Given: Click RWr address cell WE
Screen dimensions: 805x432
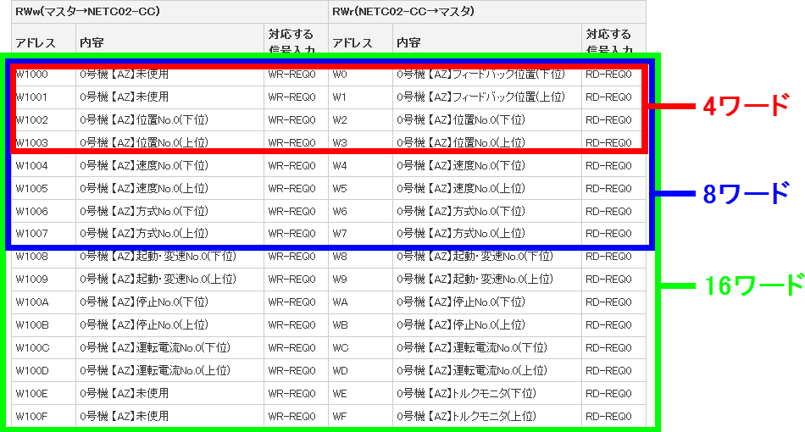Looking at the screenshot, I should pos(360,394).
